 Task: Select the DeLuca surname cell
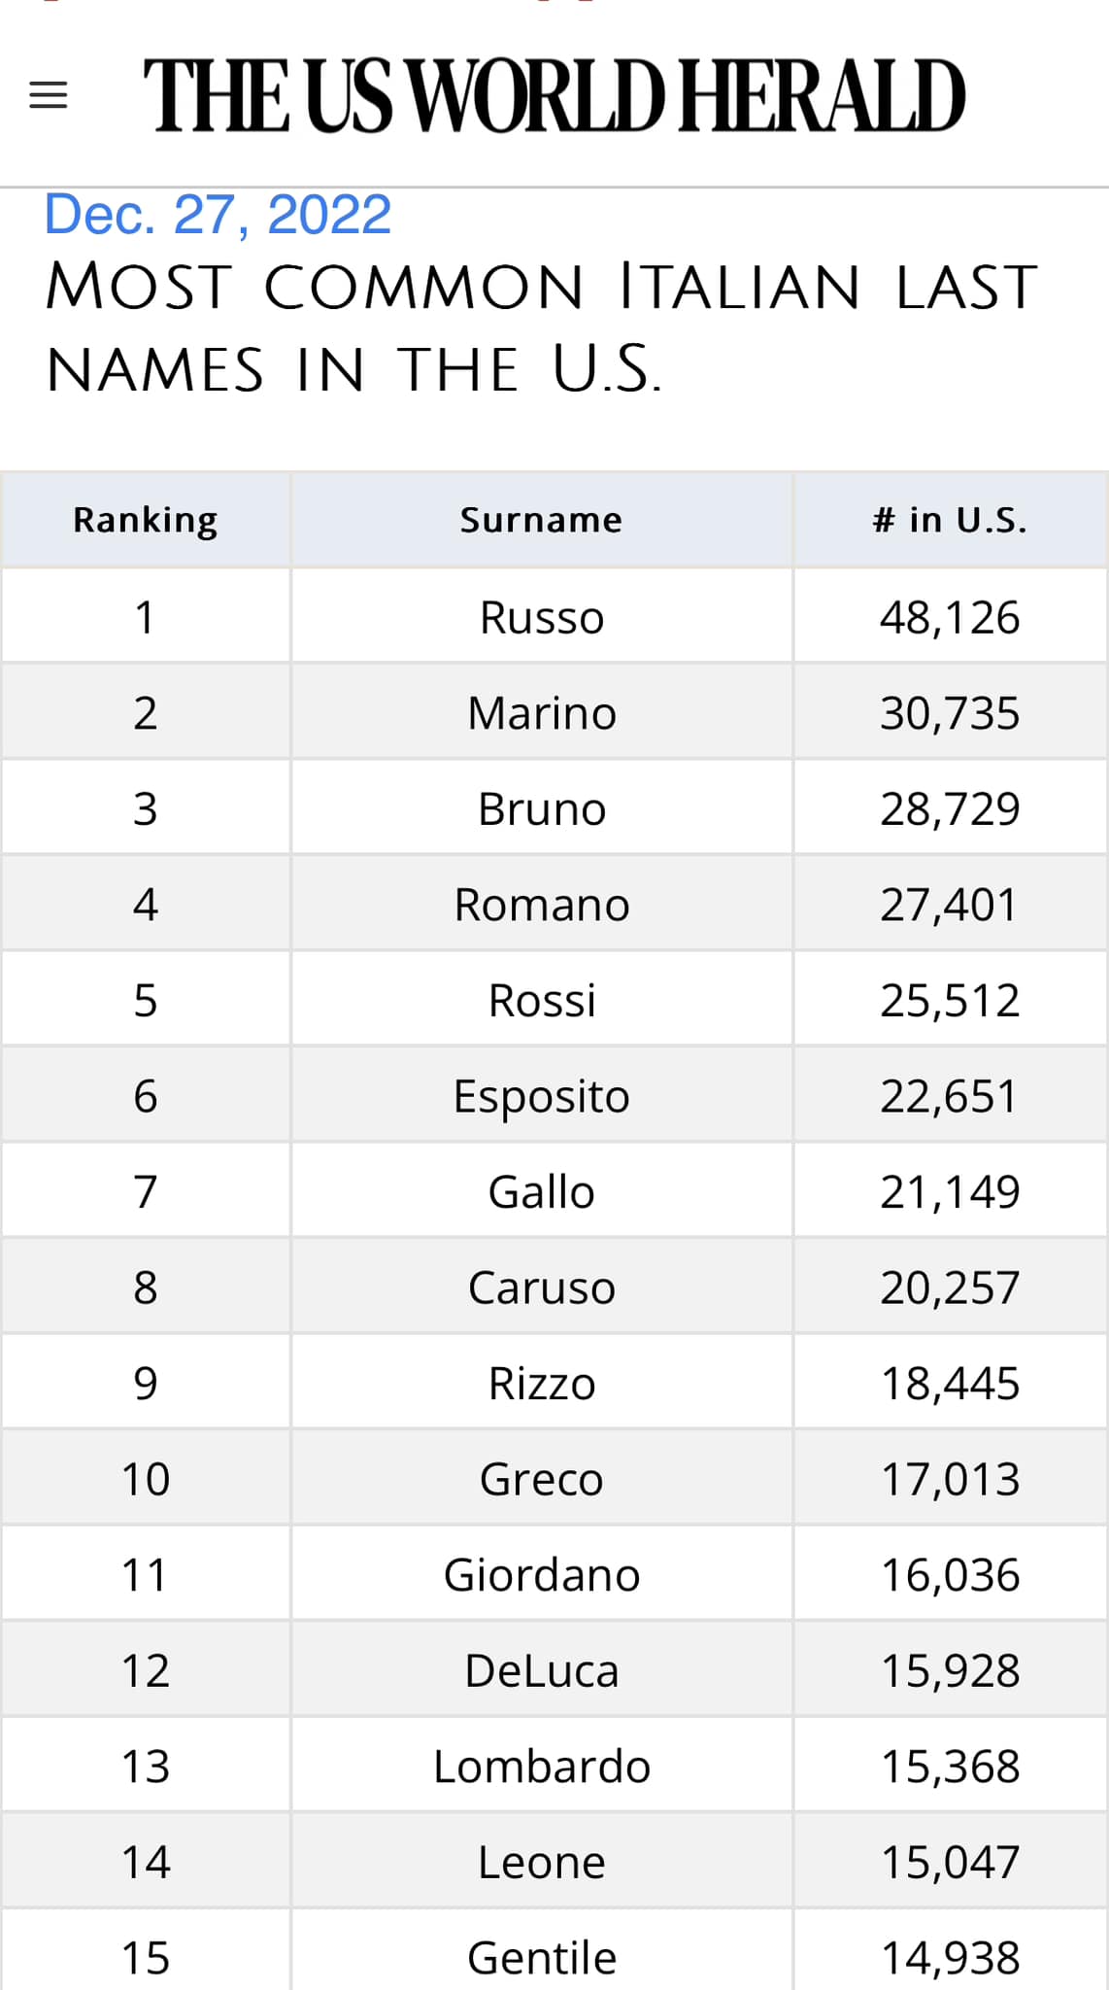(542, 1669)
